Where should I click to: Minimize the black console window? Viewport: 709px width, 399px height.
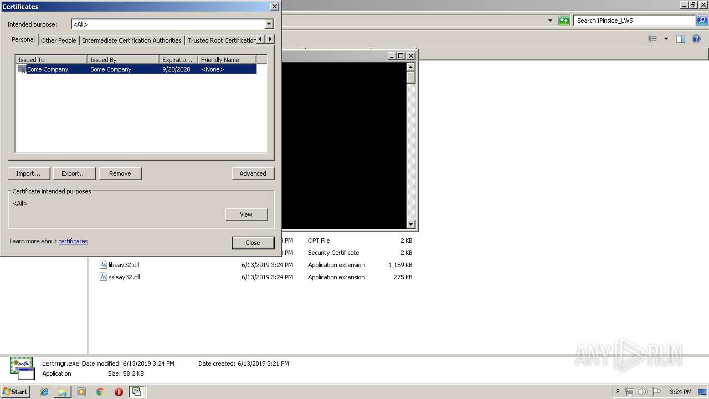click(392, 55)
